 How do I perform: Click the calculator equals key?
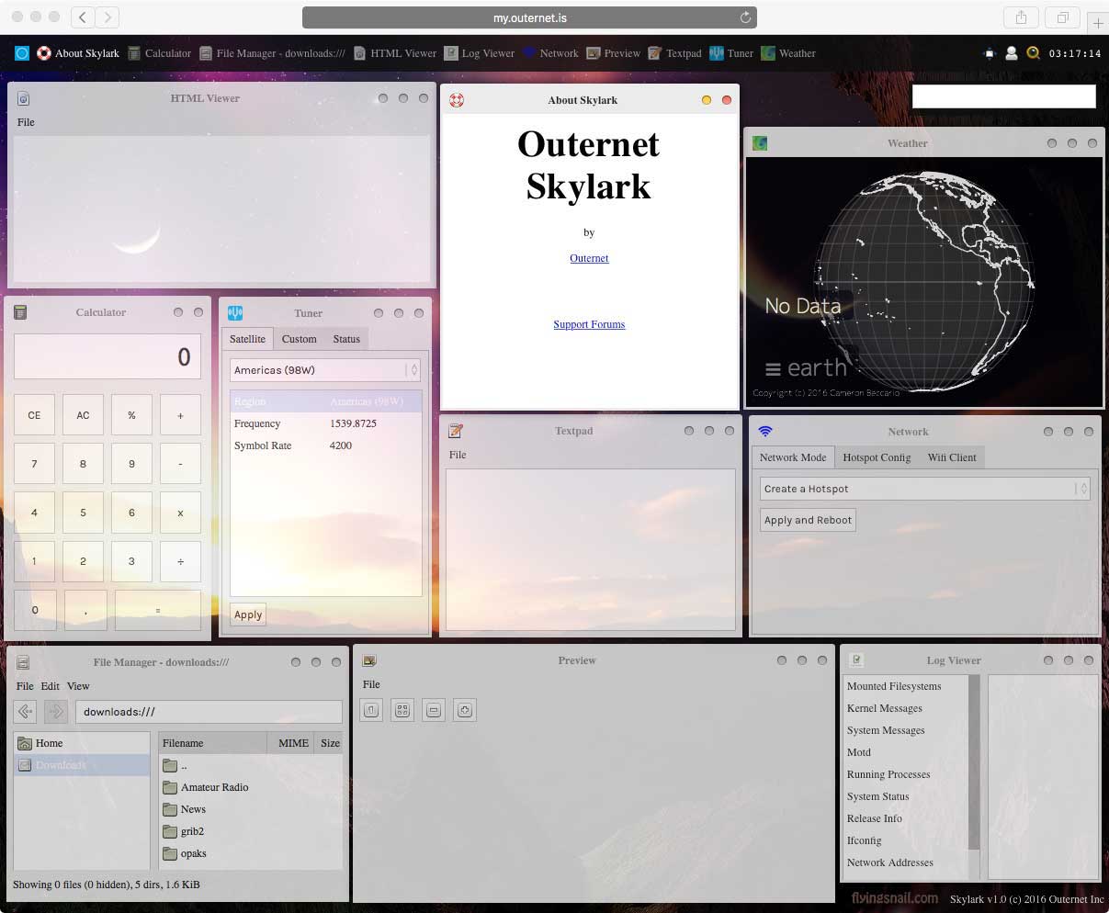click(x=158, y=610)
